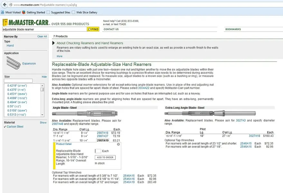Close the Product Detail popup

tap(118, 144)
